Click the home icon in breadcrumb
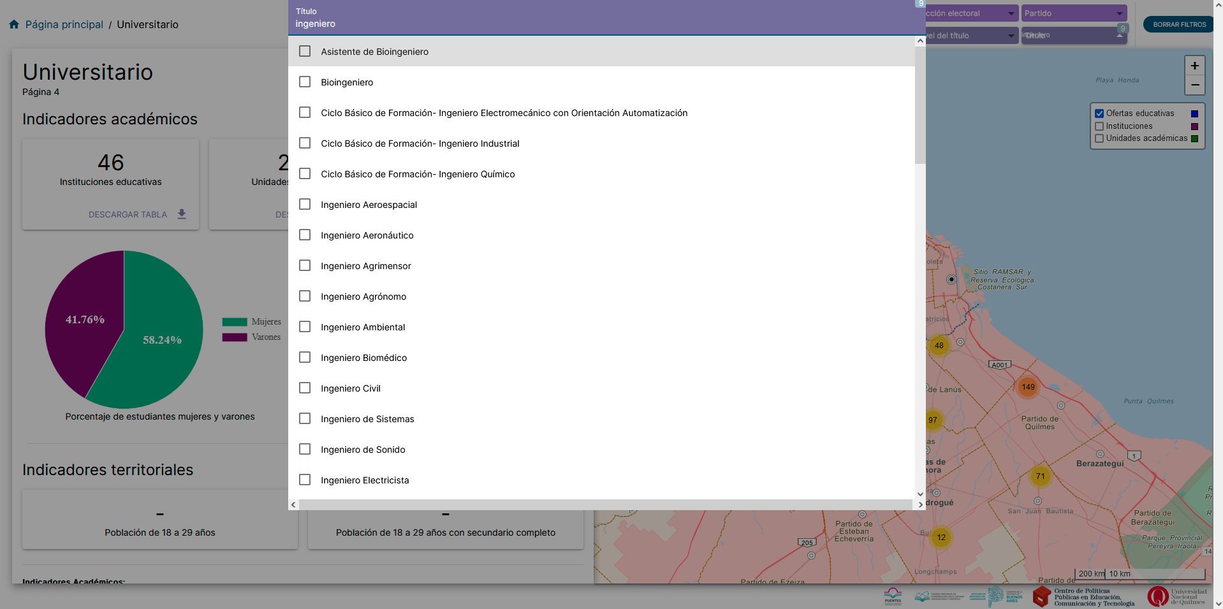The width and height of the screenshot is (1223, 609). (x=14, y=24)
